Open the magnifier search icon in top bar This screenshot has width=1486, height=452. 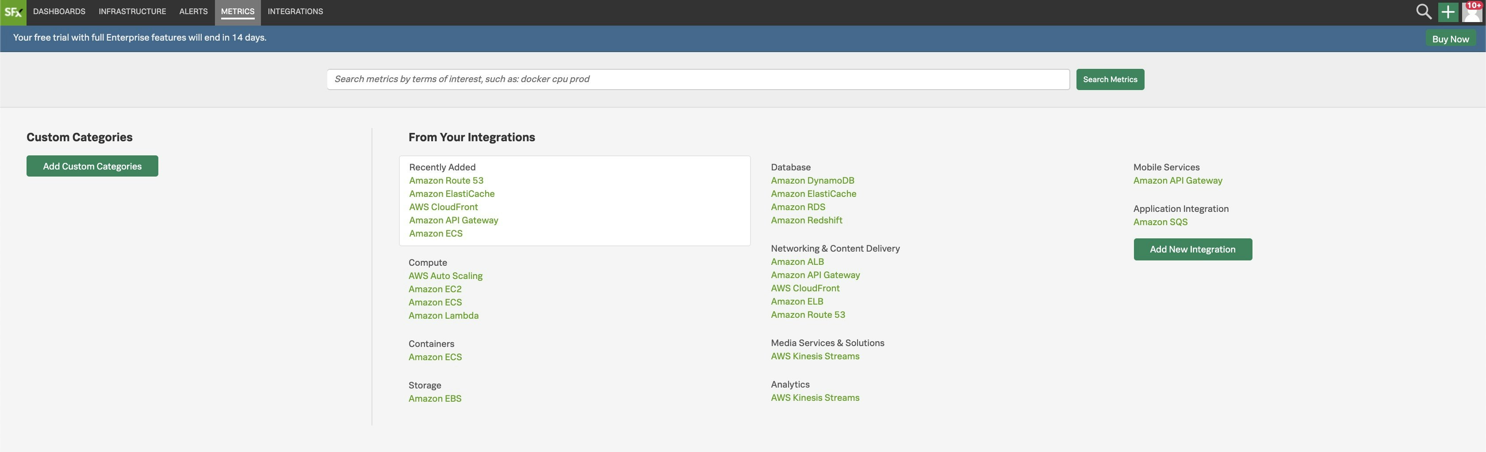tap(1424, 11)
